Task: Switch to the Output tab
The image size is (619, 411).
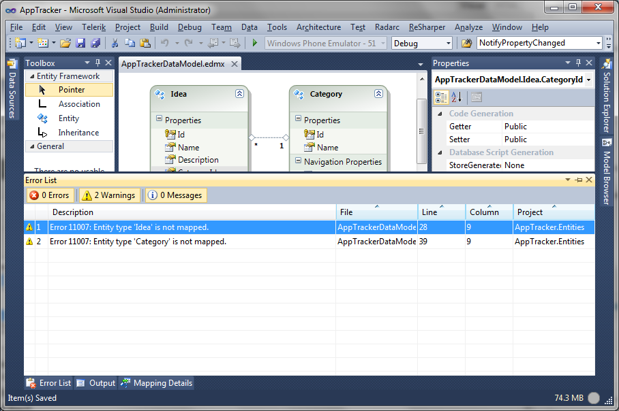Action: [x=95, y=383]
